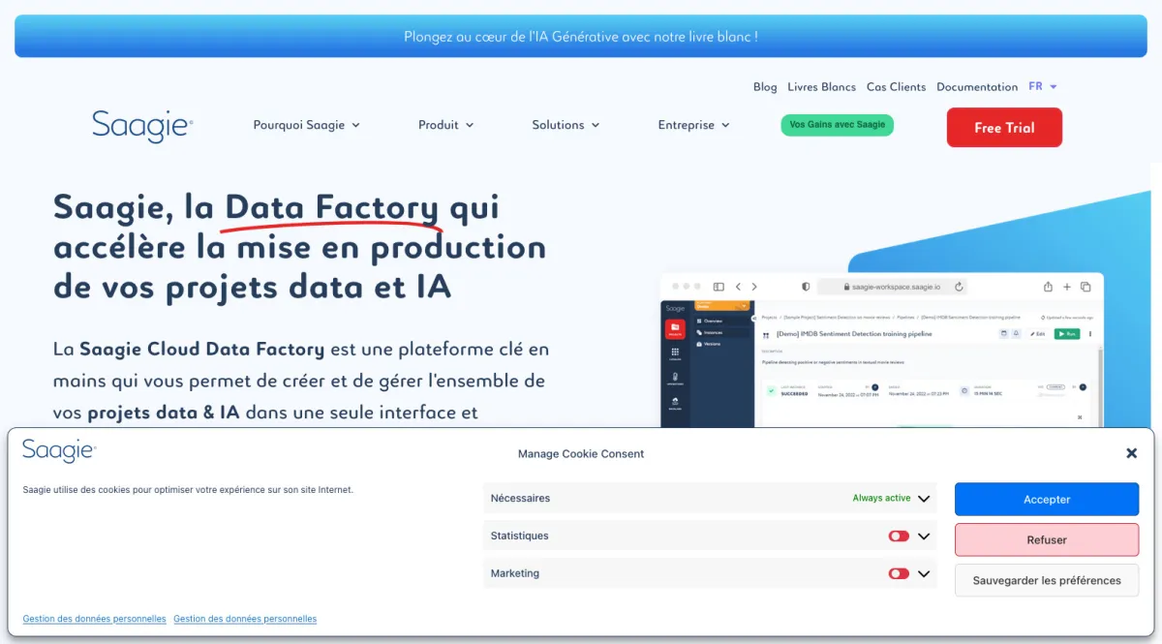Click the underlined 'Data Factory' heading words

[331, 207]
